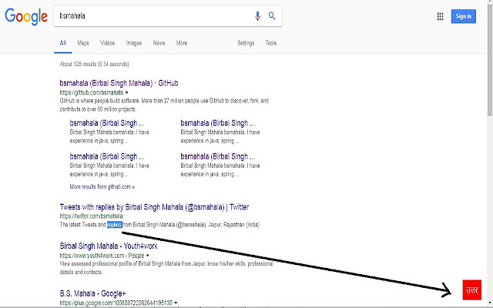Viewport: 493px width, 308px height.
Task: Click the red उत्तर button
Action: coord(472,290)
